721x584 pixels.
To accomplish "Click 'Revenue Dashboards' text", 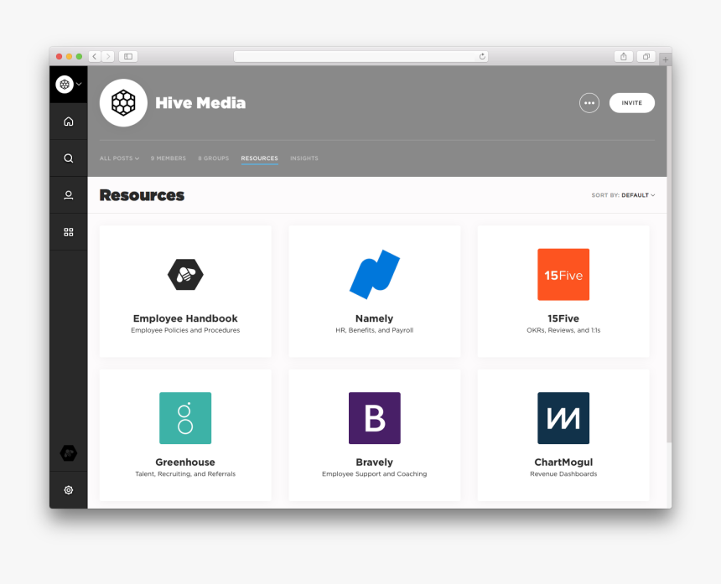I will click(563, 474).
